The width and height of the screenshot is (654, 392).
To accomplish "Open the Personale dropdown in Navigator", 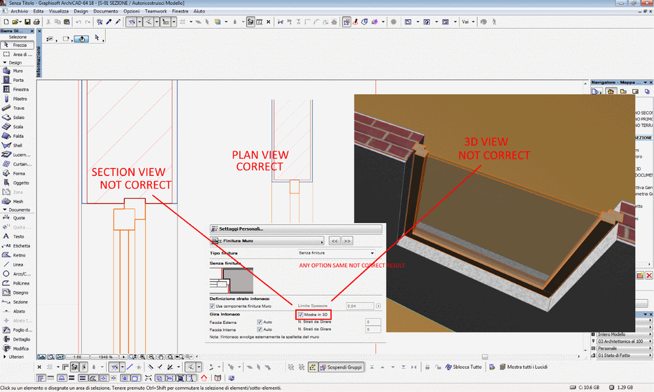I will click(x=623, y=348).
